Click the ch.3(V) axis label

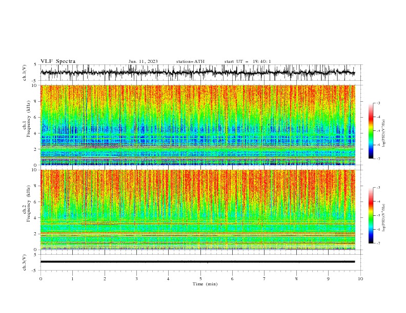tap(25, 262)
